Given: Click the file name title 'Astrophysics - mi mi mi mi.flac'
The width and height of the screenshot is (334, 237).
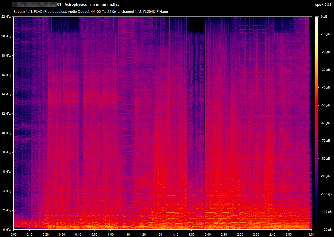Looking at the screenshot, I should point(92,5).
